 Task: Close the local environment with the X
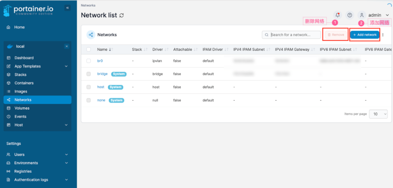point(67,46)
